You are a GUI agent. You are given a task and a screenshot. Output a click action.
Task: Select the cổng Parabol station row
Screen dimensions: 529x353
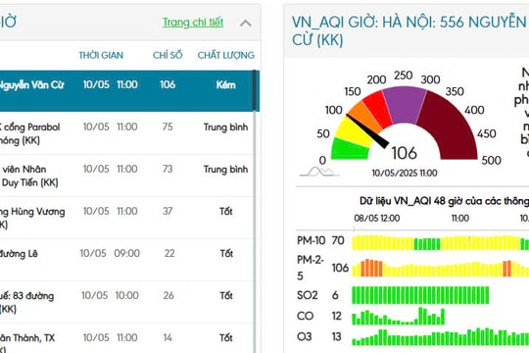tap(126, 133)
